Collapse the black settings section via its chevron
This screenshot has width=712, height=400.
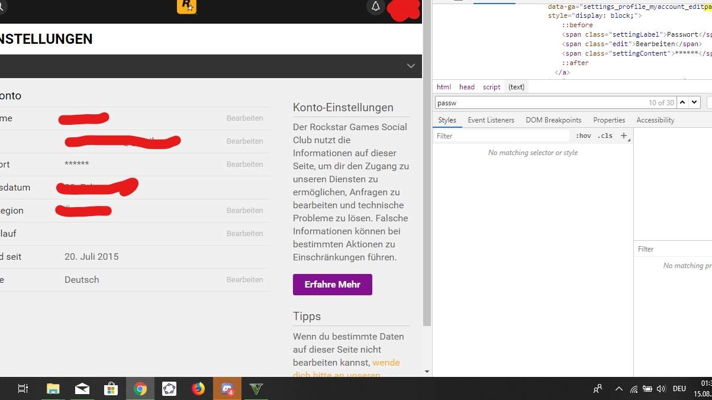click(x=411, y=66)
